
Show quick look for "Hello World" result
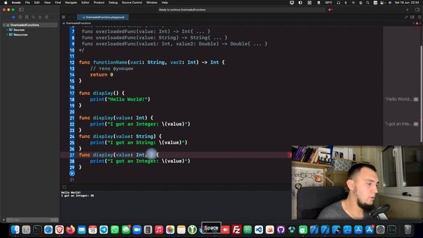tap(416, 99)
